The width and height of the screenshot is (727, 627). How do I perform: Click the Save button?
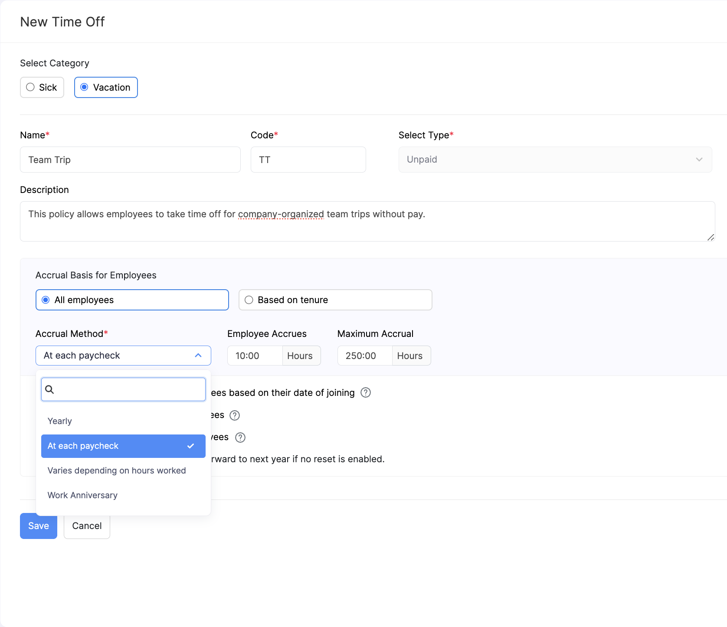(x=39, y=526)
